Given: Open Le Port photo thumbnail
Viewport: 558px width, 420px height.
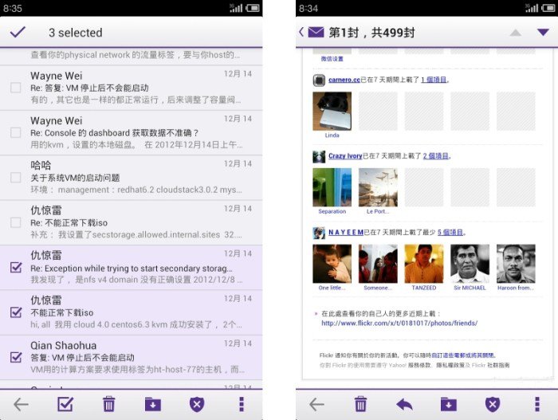Looking at the screenshot, I should tap(378, 187).
